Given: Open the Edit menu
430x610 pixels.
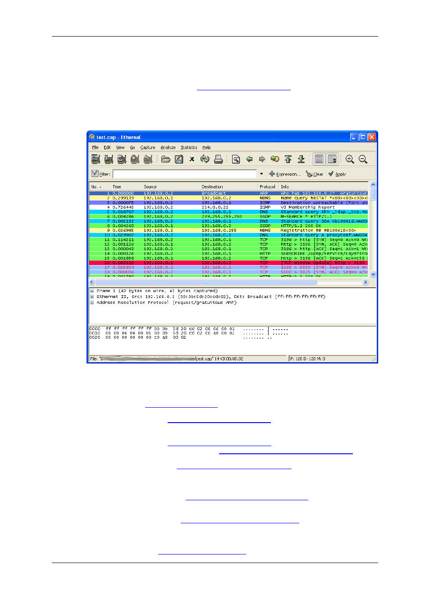Looking at the screenshot, I should (x=107, y=147).
